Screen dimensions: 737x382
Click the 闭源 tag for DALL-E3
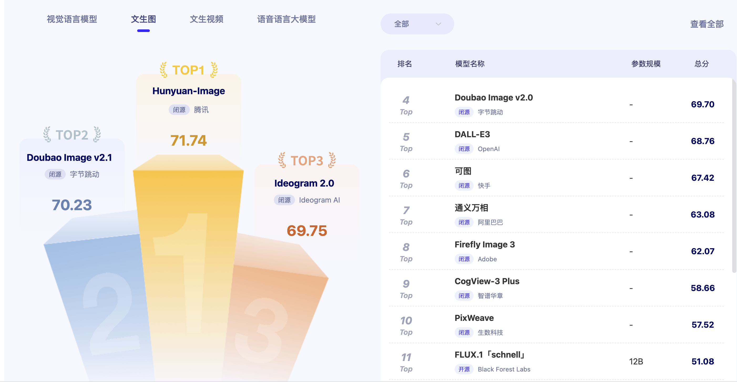(x=464, y=149)
